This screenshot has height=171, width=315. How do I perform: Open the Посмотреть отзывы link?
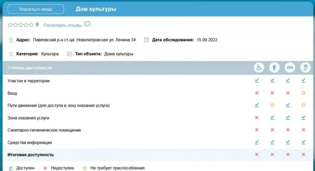62,25
